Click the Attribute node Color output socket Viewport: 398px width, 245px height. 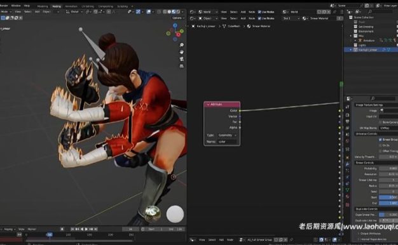(x=240, y=110)
